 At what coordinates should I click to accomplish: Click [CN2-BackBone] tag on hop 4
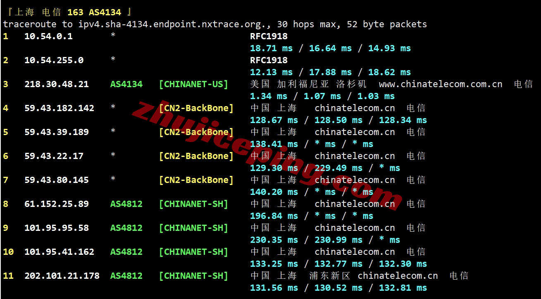point(196,108)
